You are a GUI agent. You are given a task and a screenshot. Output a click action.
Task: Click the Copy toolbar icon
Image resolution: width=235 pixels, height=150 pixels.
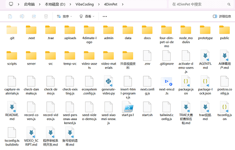click(x=10, y=16)
